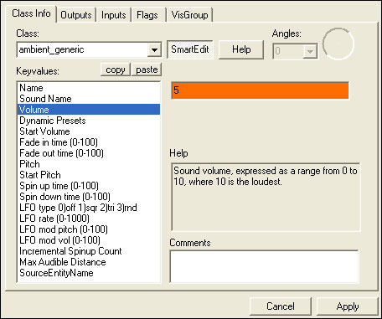Switch to the Class Info tab
Image resolution: width=382 pixels, height=319 pixels.
coord(31,13)
